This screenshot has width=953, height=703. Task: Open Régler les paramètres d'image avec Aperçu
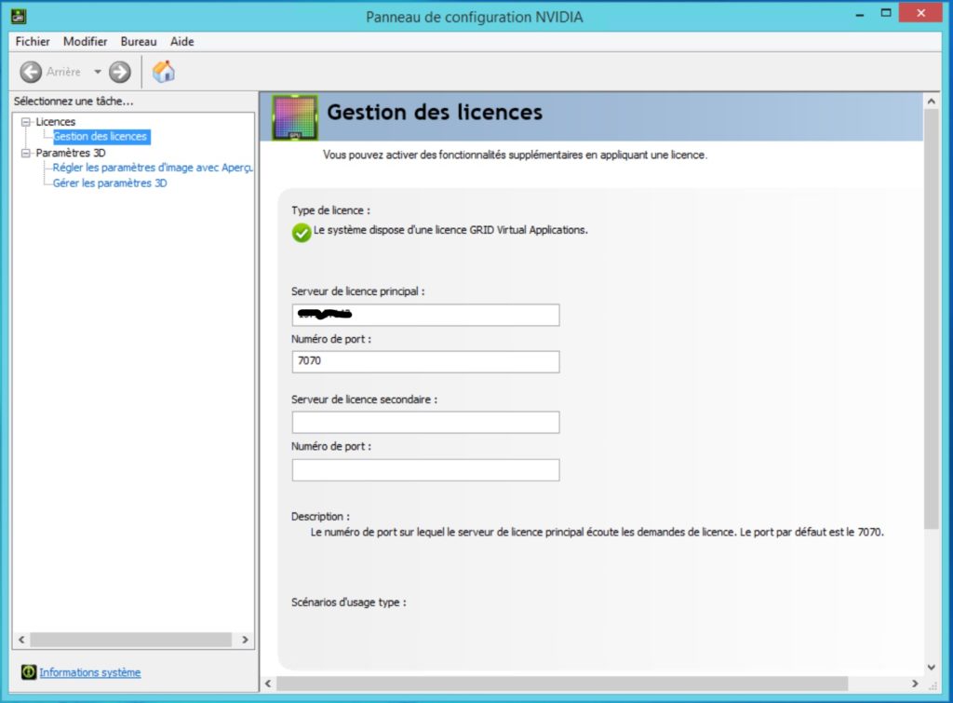tap(153, 168)
